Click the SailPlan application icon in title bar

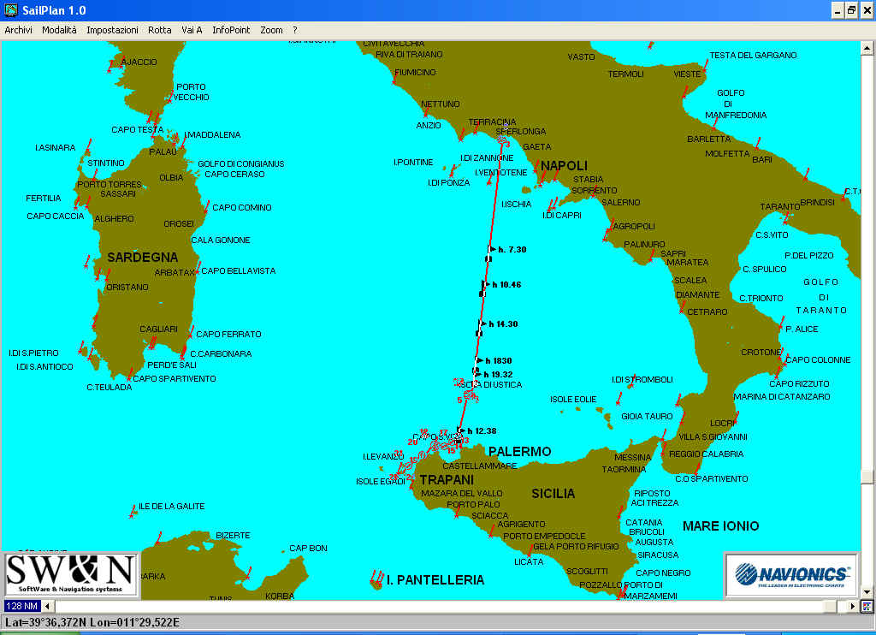pos(10,10)
